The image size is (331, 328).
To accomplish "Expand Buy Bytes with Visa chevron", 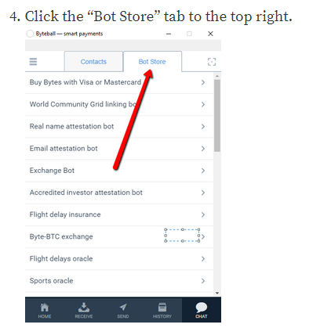I will (203, 82).
